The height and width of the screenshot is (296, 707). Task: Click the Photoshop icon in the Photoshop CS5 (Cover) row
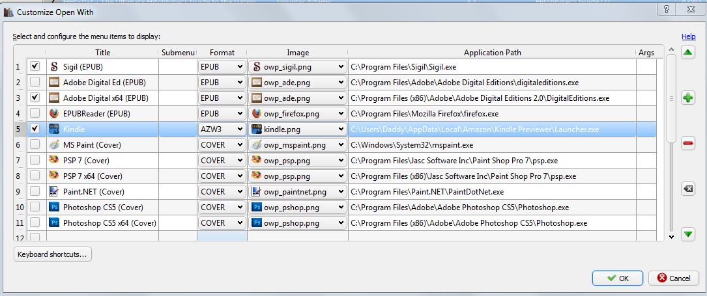click(x=54, y=208)
